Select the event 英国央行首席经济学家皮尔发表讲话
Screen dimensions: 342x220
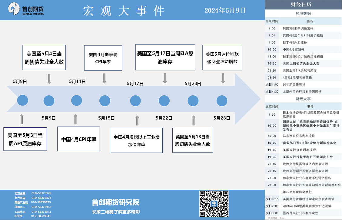(x=303, y=199)
